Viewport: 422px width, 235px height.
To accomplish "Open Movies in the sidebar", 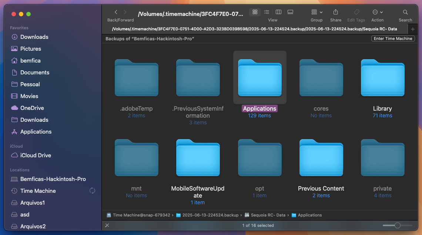I will 24,96.
